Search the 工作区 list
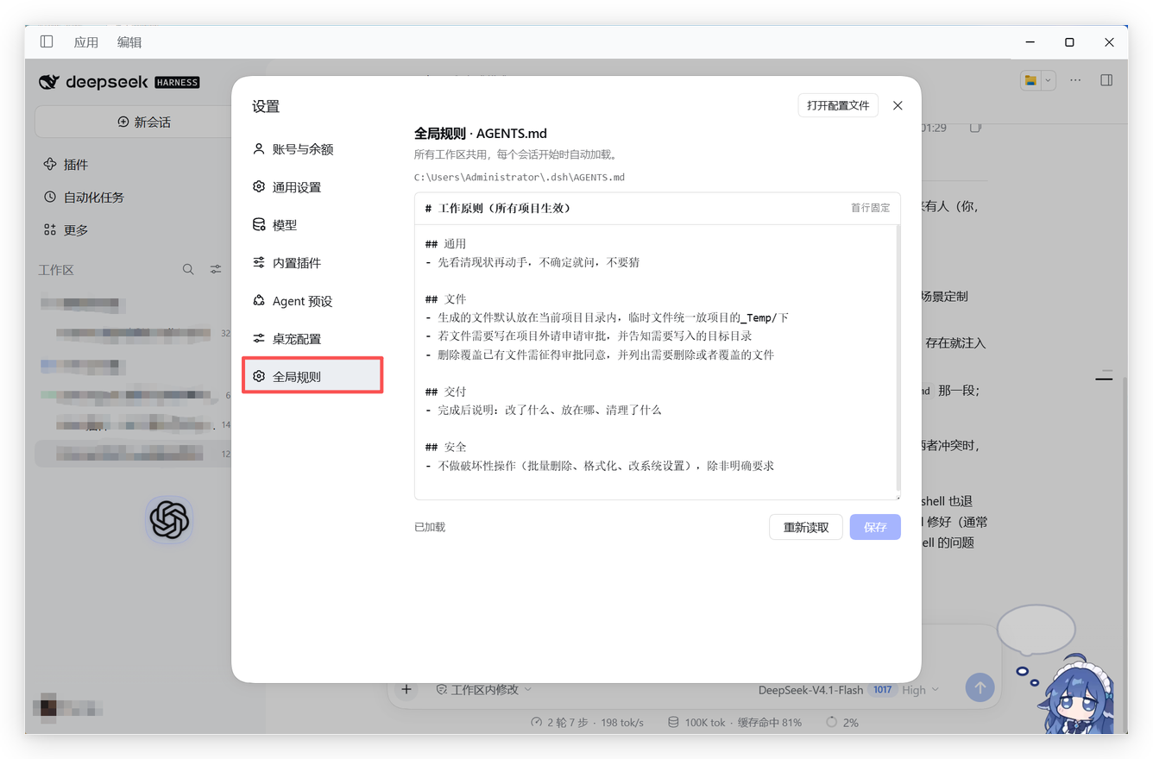1153x759 pixels. click(x=188, y=270)
